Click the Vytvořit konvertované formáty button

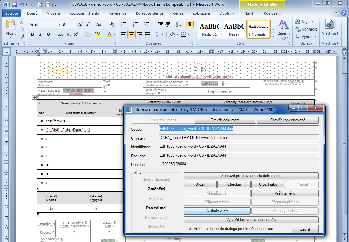point(251,220)
